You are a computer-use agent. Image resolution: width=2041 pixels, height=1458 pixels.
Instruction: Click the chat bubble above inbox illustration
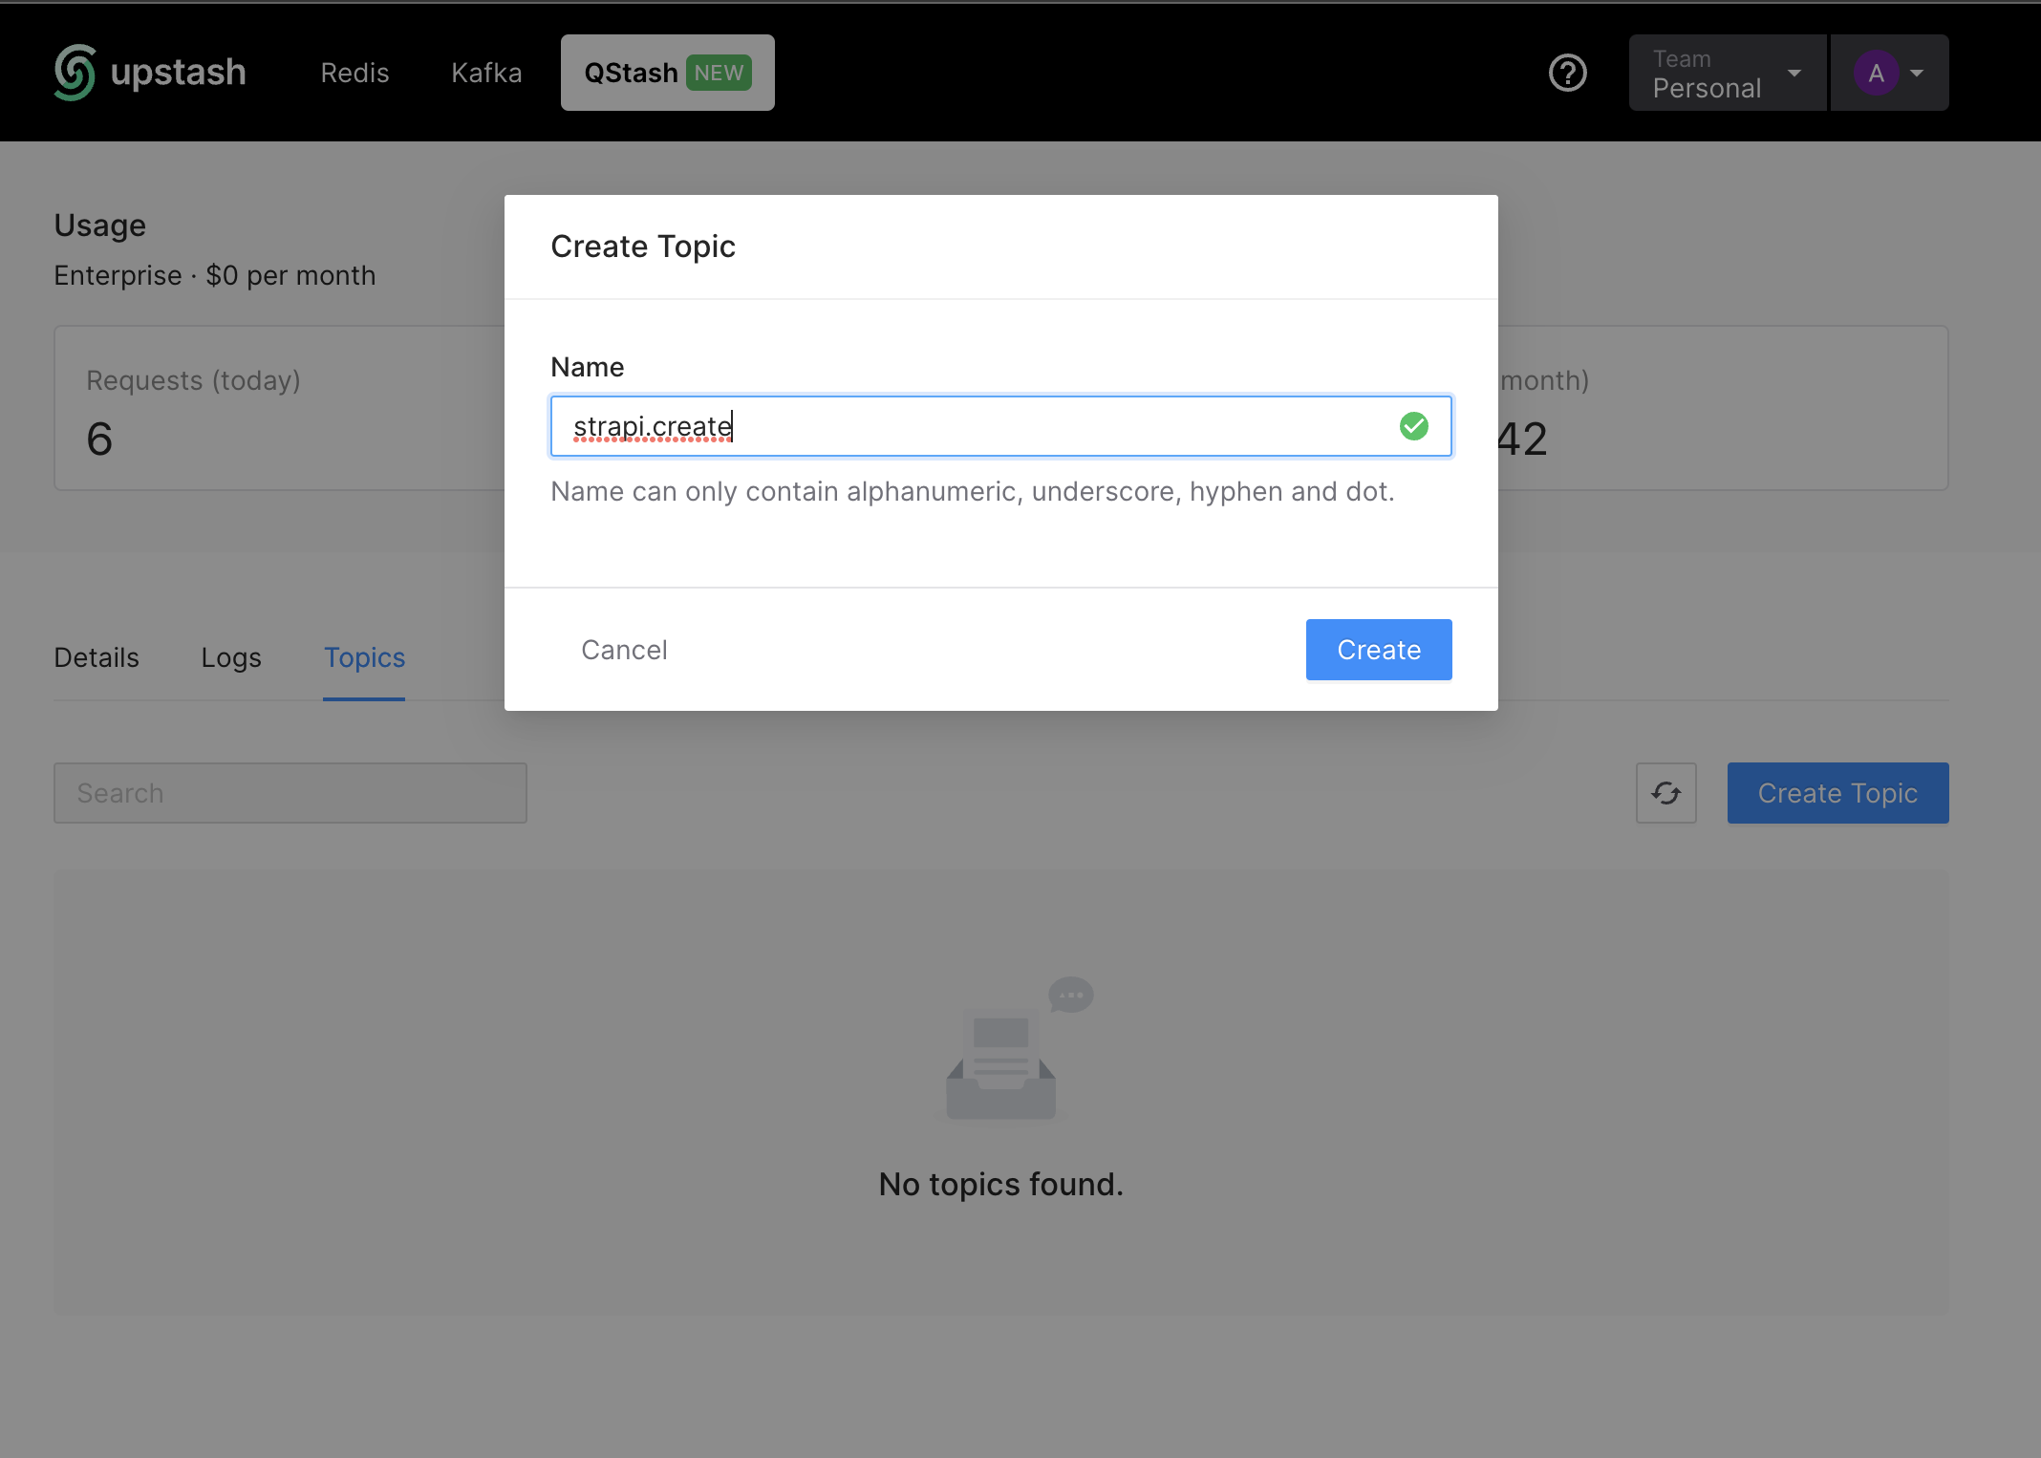pos(1070,995)
